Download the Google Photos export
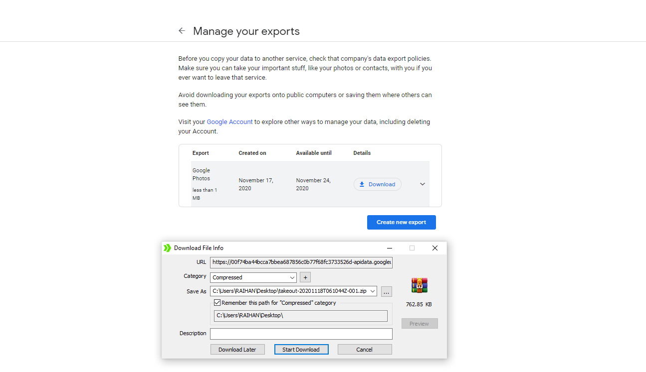646x372 pixels. coord(377,184)
